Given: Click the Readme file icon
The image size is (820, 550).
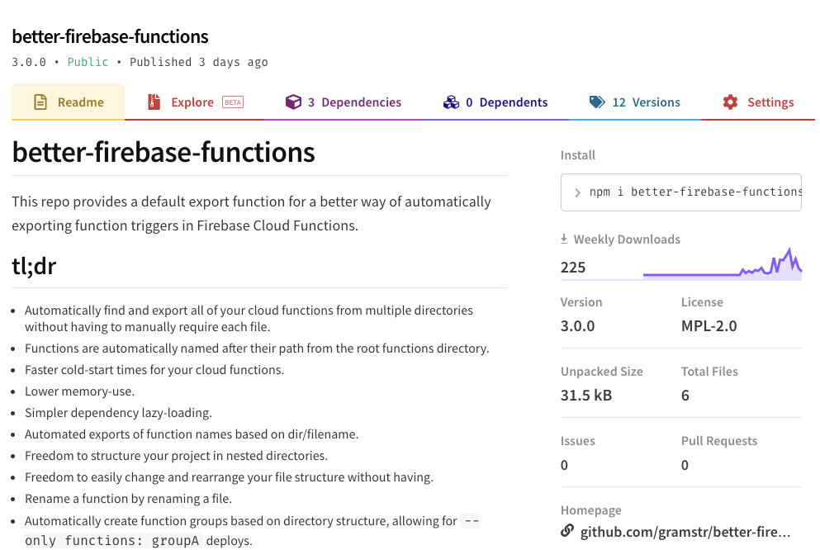Looking at the screenshot, I should [40, 102].
